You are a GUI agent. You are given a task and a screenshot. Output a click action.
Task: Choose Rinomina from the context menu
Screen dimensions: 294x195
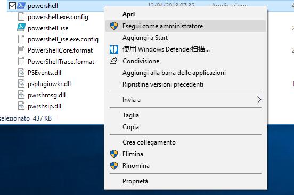click(x=186, y=166)
